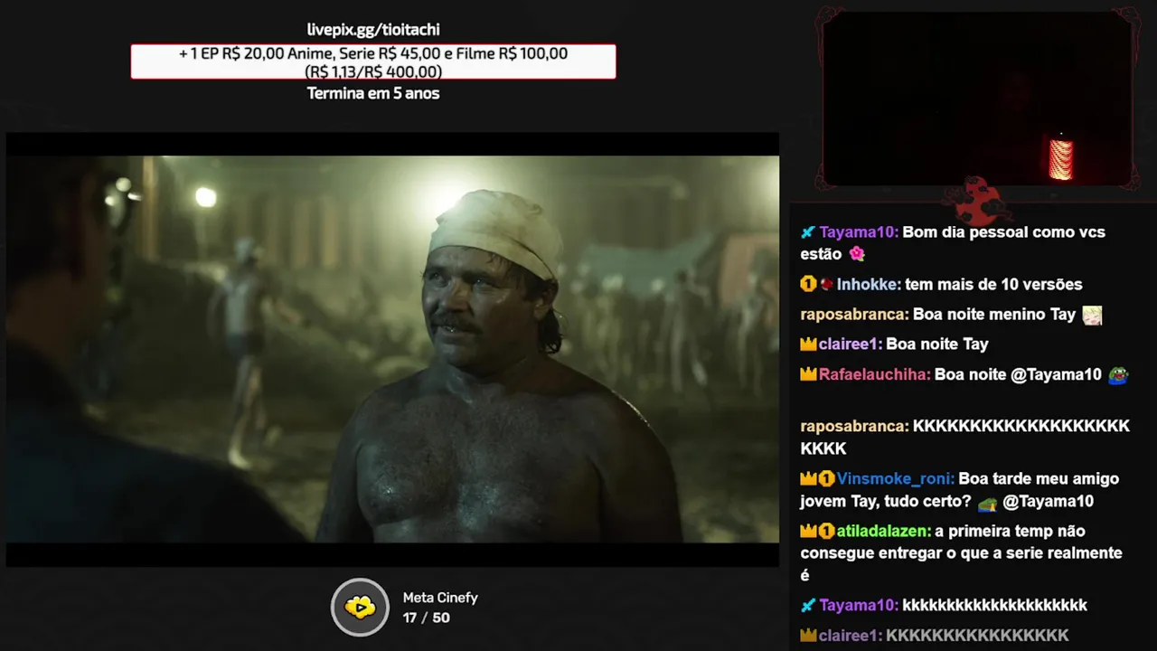This screenshot has width=1157, height=651.
Task: Click the number-one badge before Vinsmoke_roni
Action: click(x=826, y=479)
